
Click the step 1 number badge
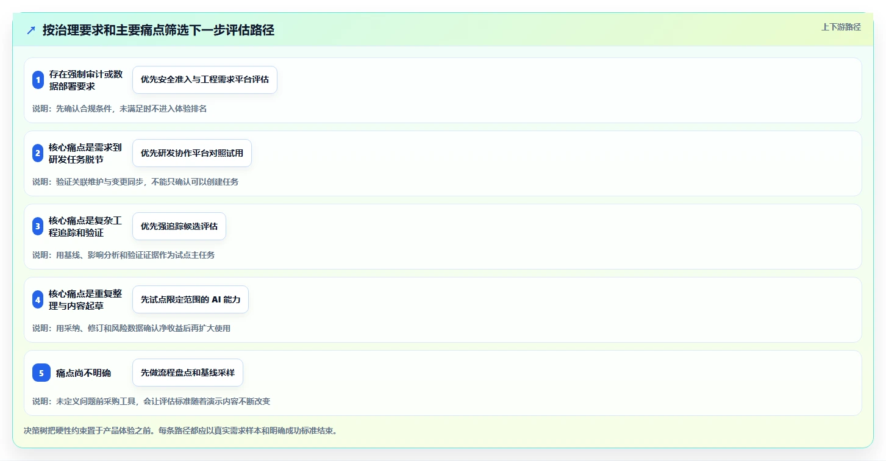(38, 80)
